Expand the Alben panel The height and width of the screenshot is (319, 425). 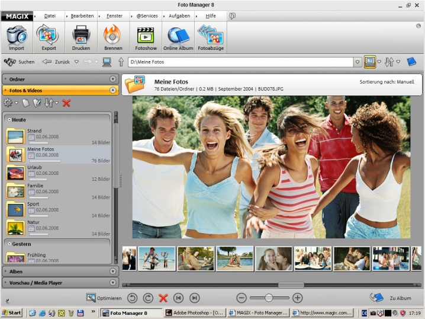point(112,272)
